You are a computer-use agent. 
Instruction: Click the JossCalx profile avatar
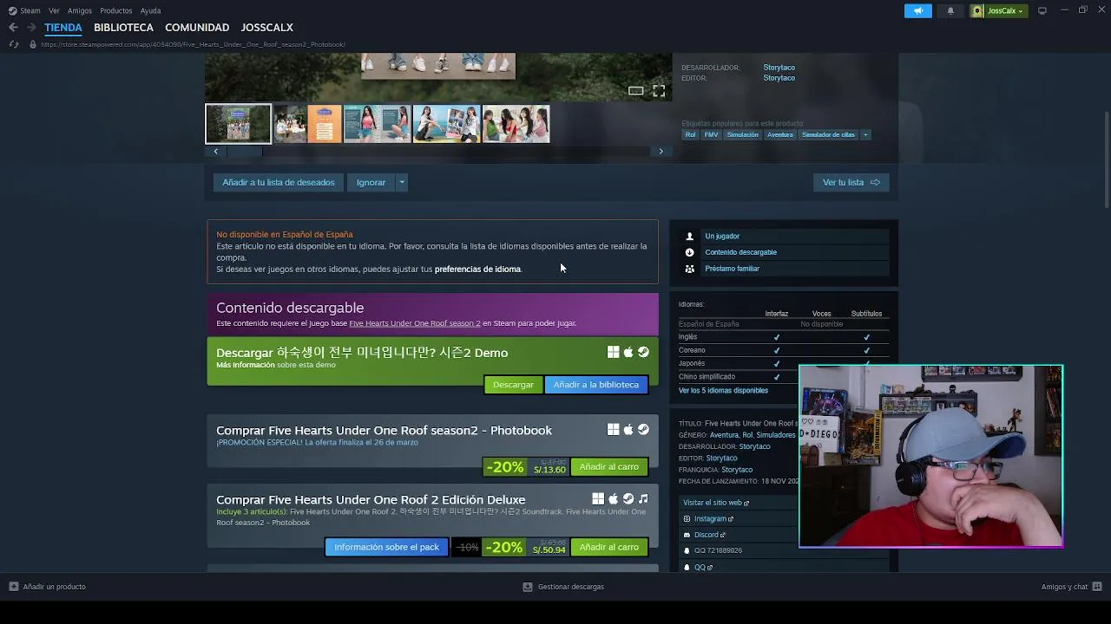click(977, 10)
